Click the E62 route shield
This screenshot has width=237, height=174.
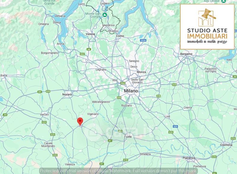click(x=82, y=54)
